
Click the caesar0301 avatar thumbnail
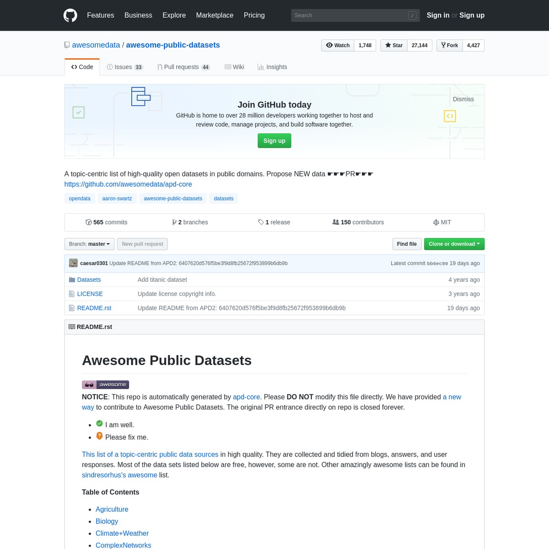(x=73, y=263)
